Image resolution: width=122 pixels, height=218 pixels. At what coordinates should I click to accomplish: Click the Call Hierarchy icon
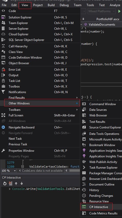(x=3, y=46)
